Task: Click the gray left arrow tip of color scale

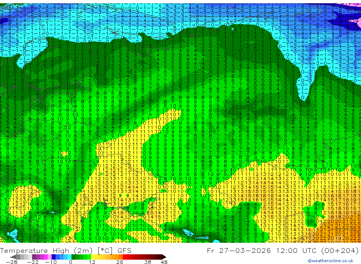Action: point(13,257)
